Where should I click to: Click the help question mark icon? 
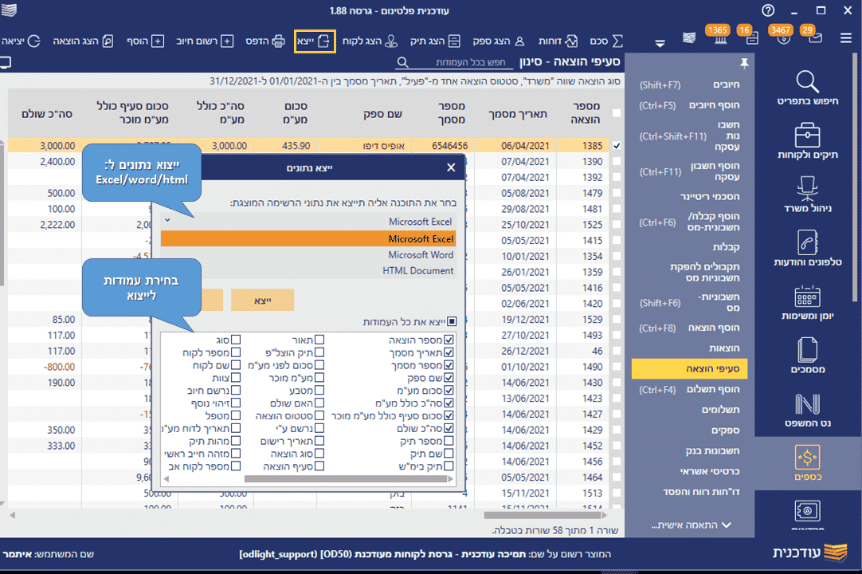[768, 10]
